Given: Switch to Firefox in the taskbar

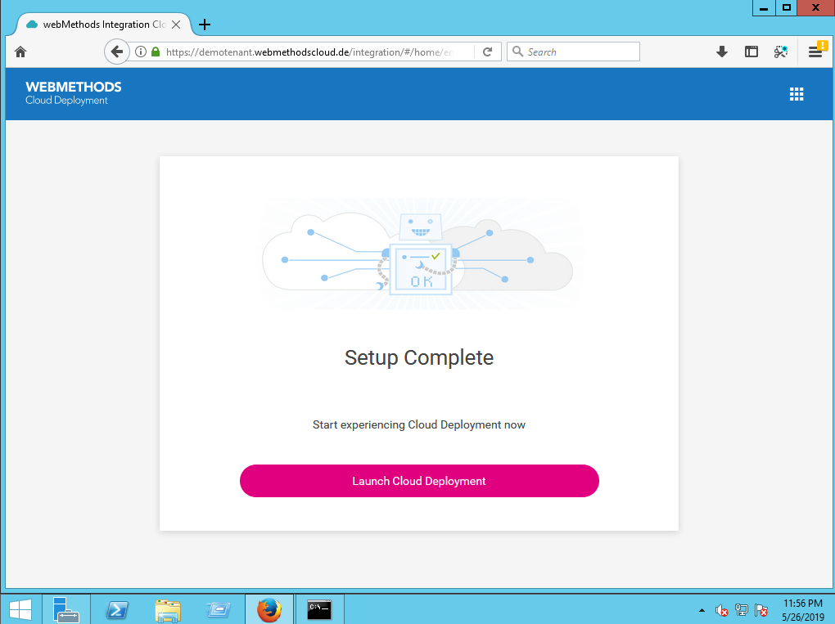Looking at the screenshot, I should point(269,609).
